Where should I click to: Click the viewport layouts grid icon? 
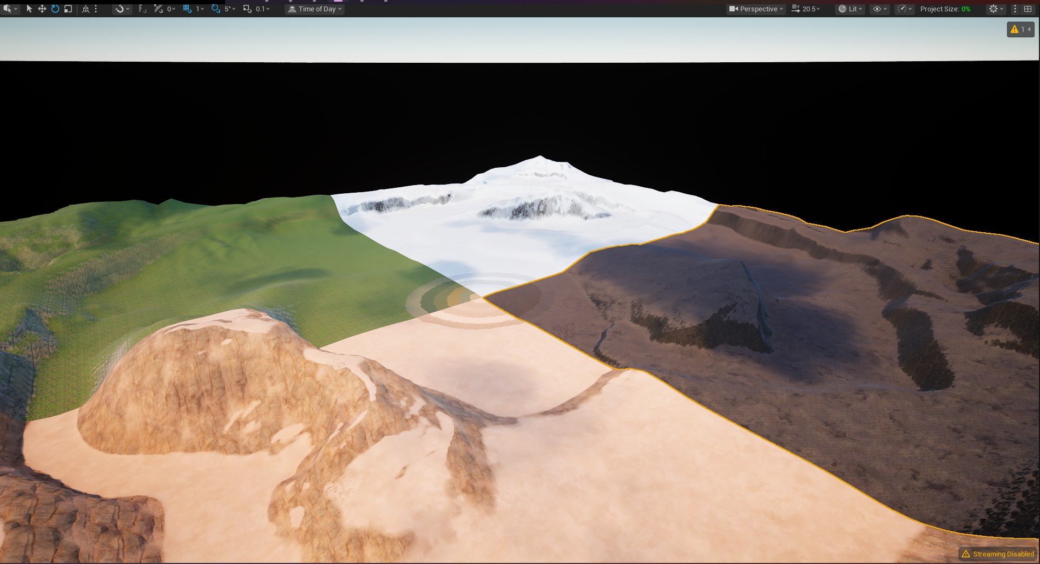1028,9
